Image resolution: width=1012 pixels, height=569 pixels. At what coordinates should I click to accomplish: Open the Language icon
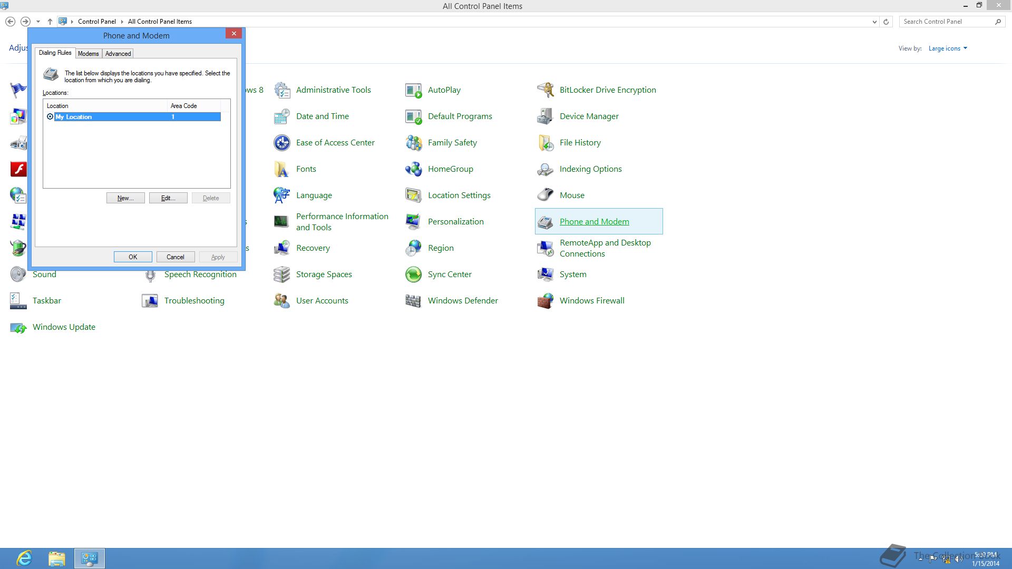click(x=282, y=195)
